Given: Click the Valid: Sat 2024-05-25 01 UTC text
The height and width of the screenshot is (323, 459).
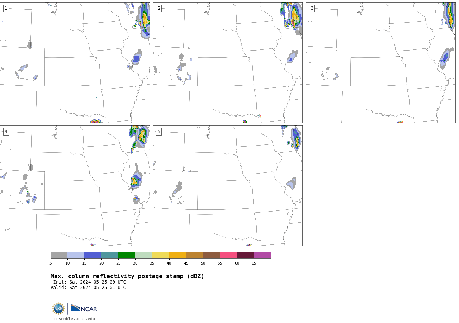Looking at the screenshot, I should pyautogui.click(x=88, y=288).
